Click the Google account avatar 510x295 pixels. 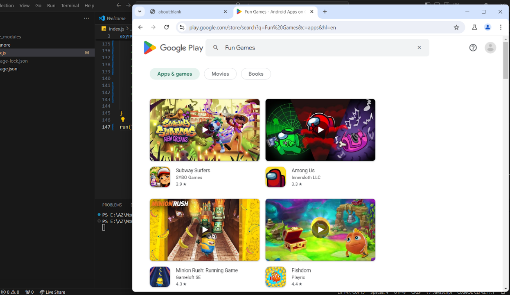[490, 47]
